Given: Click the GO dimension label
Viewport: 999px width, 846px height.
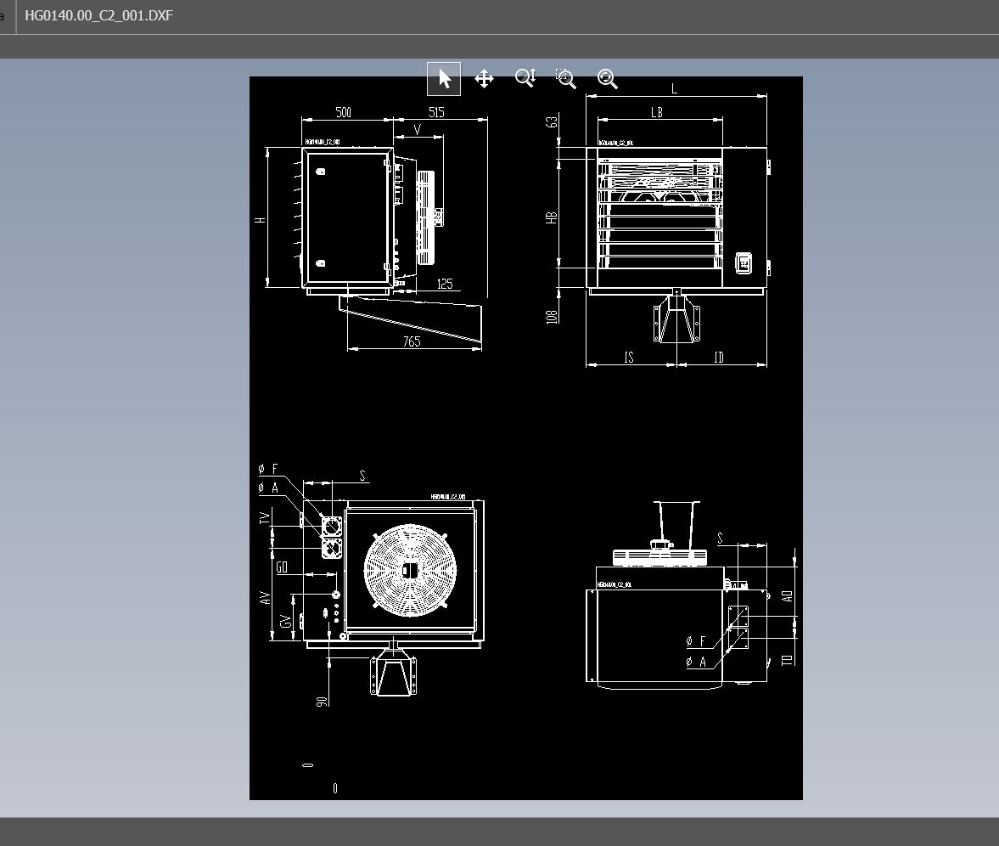Looking at the screenshot, I should pos(282,567).
